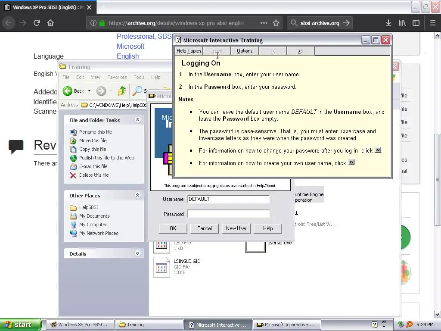Screen dimensions: 441x331
Task: Open My Documents in Other Places
Action: 94,216
